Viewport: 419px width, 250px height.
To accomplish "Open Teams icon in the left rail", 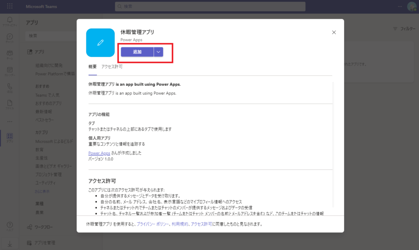I will [x=10, y=54].
